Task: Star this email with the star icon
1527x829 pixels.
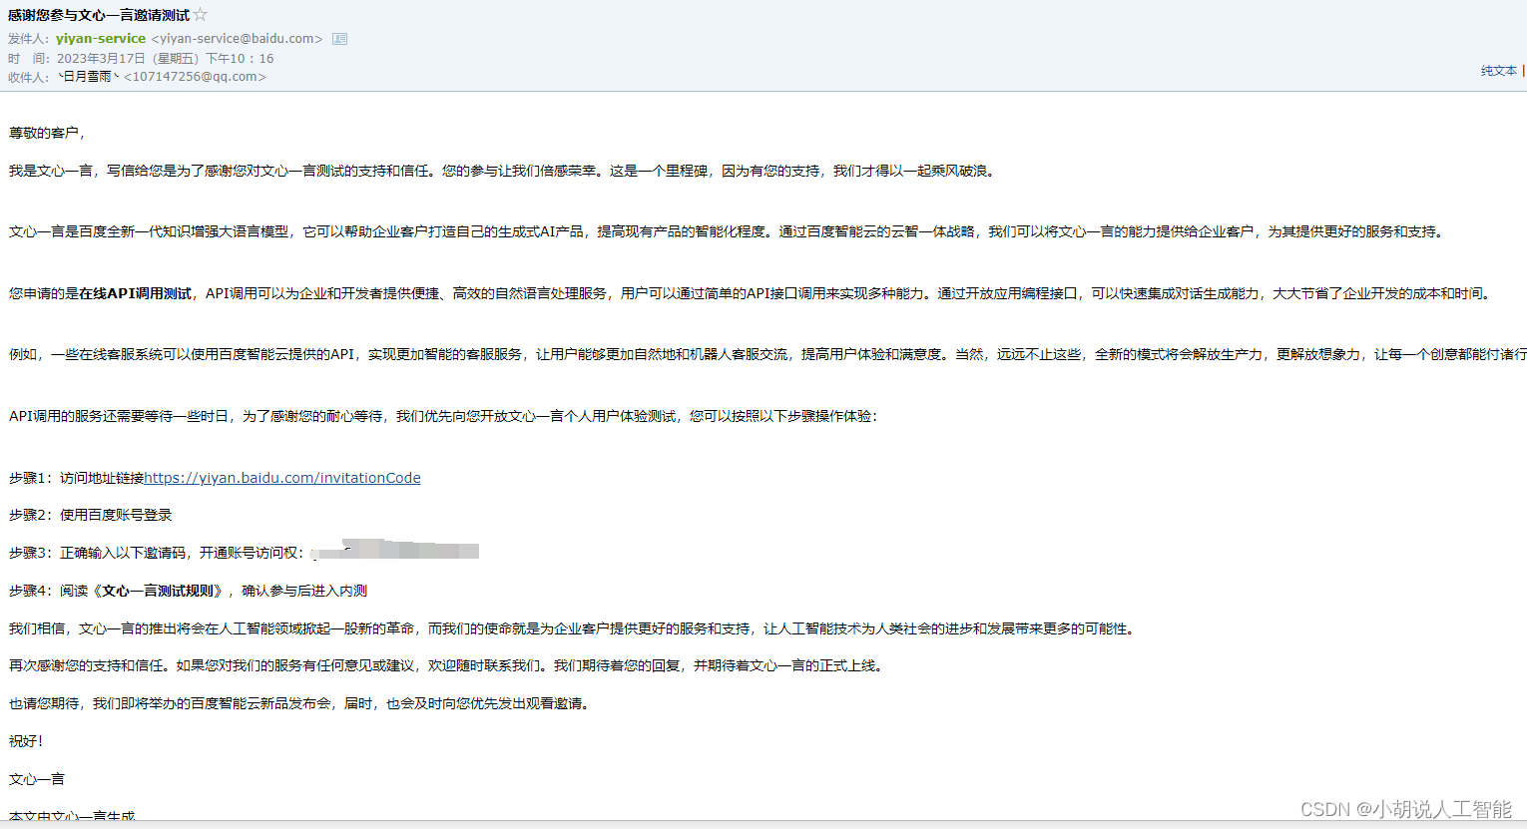Action: point(200,15)
